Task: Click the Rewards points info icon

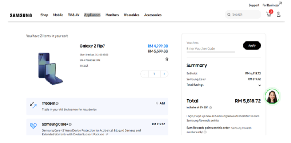Action: 205,132
